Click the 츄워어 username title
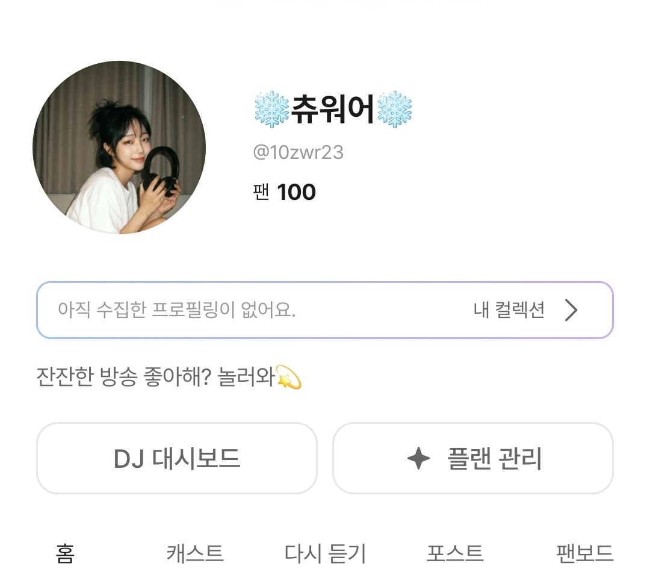 [333, 110]
